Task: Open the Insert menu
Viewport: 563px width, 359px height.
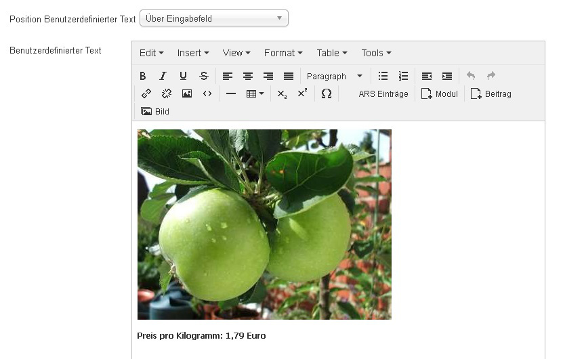Action: click(193, 53)
